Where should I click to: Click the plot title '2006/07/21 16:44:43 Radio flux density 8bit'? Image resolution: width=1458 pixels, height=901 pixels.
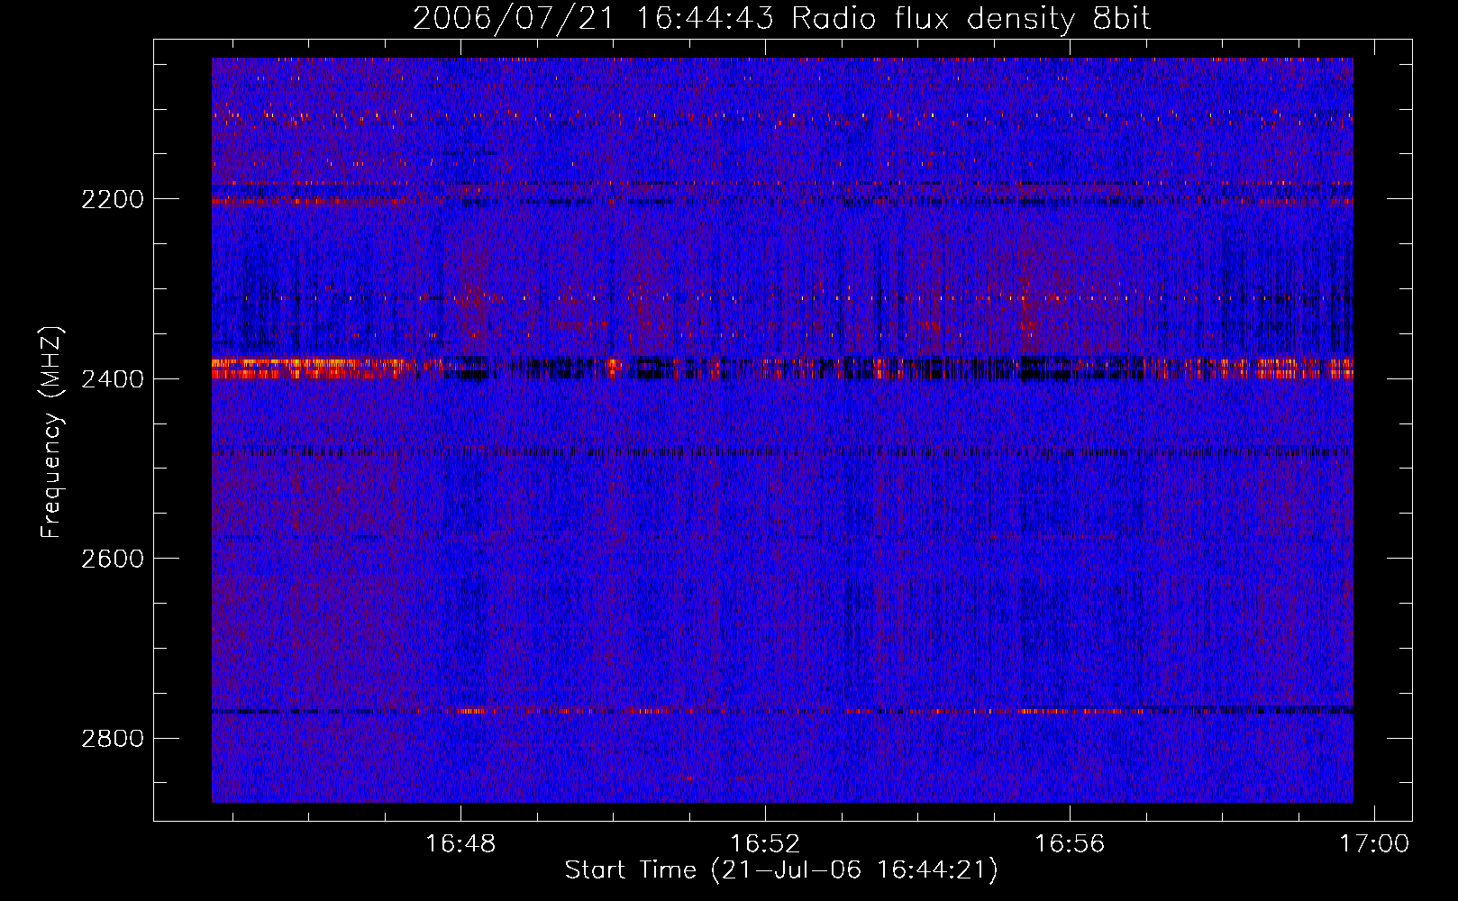pyautogui.click(x=781, y=18)
